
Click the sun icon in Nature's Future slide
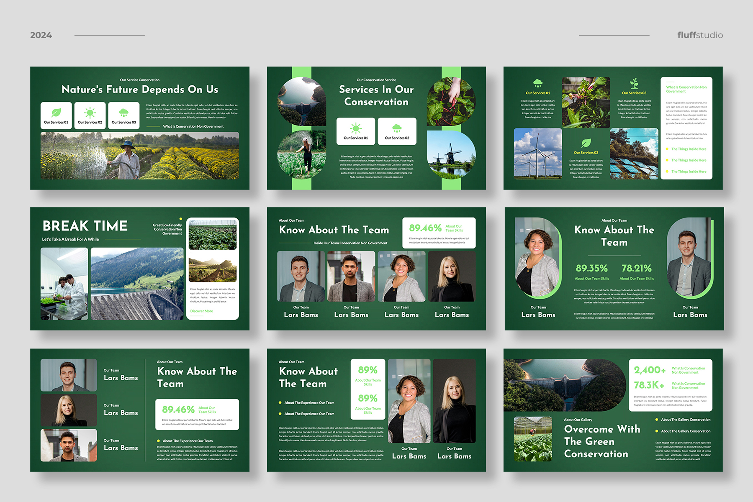(90, 112)
